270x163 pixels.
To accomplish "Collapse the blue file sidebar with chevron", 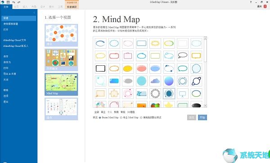I will pos(34,13).
